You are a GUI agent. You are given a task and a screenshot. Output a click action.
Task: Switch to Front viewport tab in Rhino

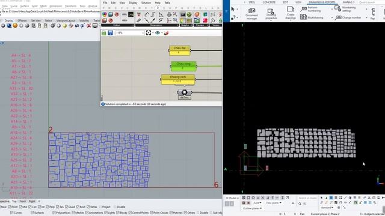(x=23, y=202)
